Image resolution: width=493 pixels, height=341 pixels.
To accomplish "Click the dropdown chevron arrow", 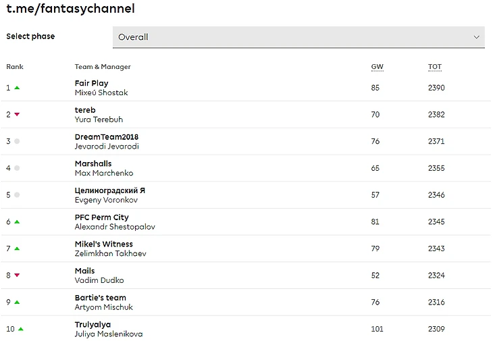I will click(x=476, y=37).
